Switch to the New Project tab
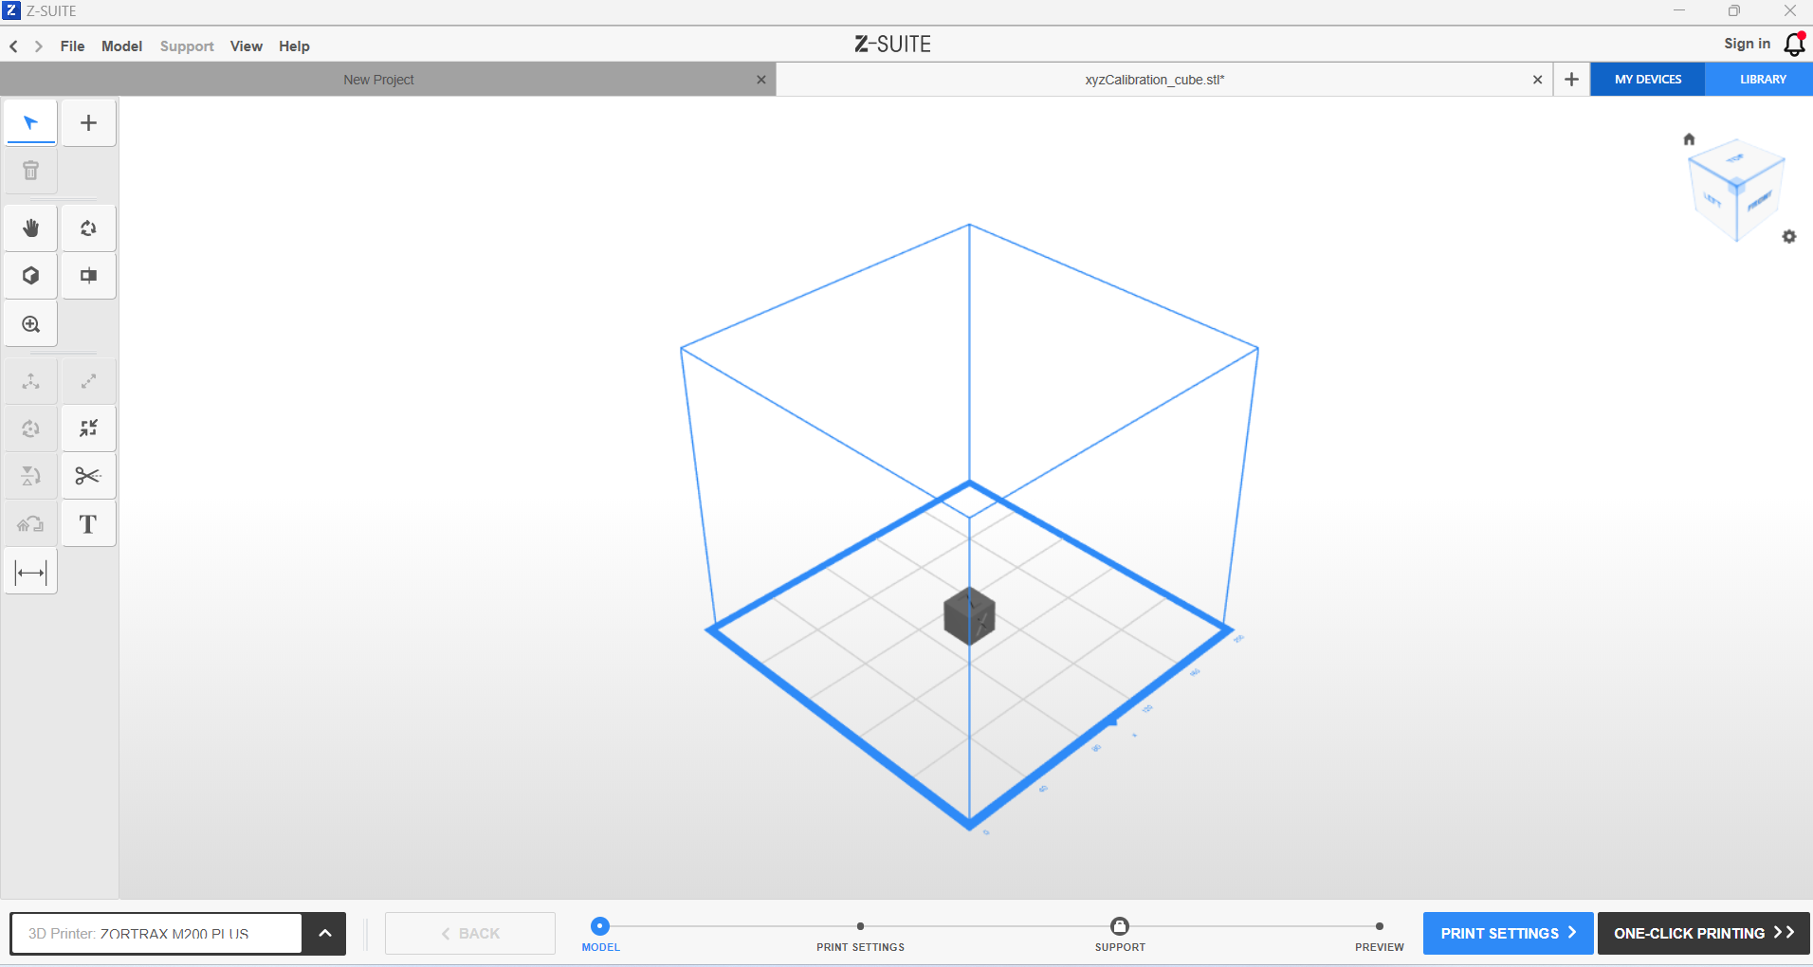The height and width of the screenshot is (967, 1813). click(x=378, y=80)
